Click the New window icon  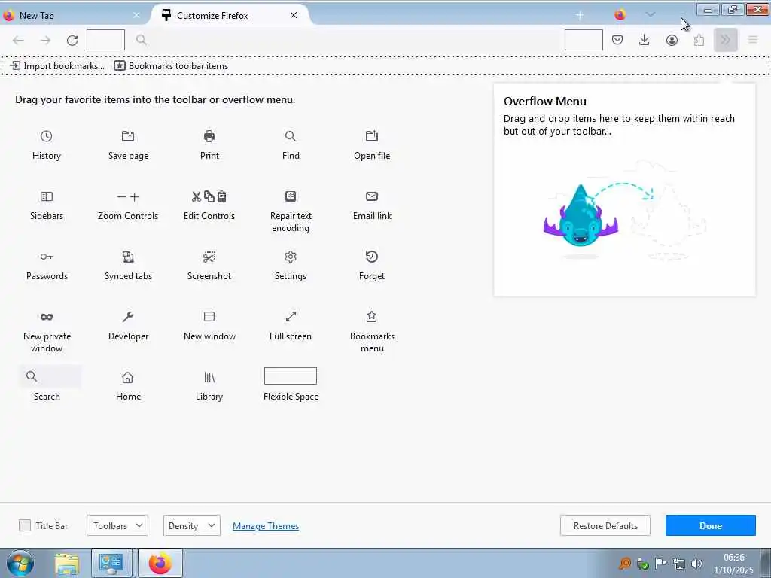(209, 317)
